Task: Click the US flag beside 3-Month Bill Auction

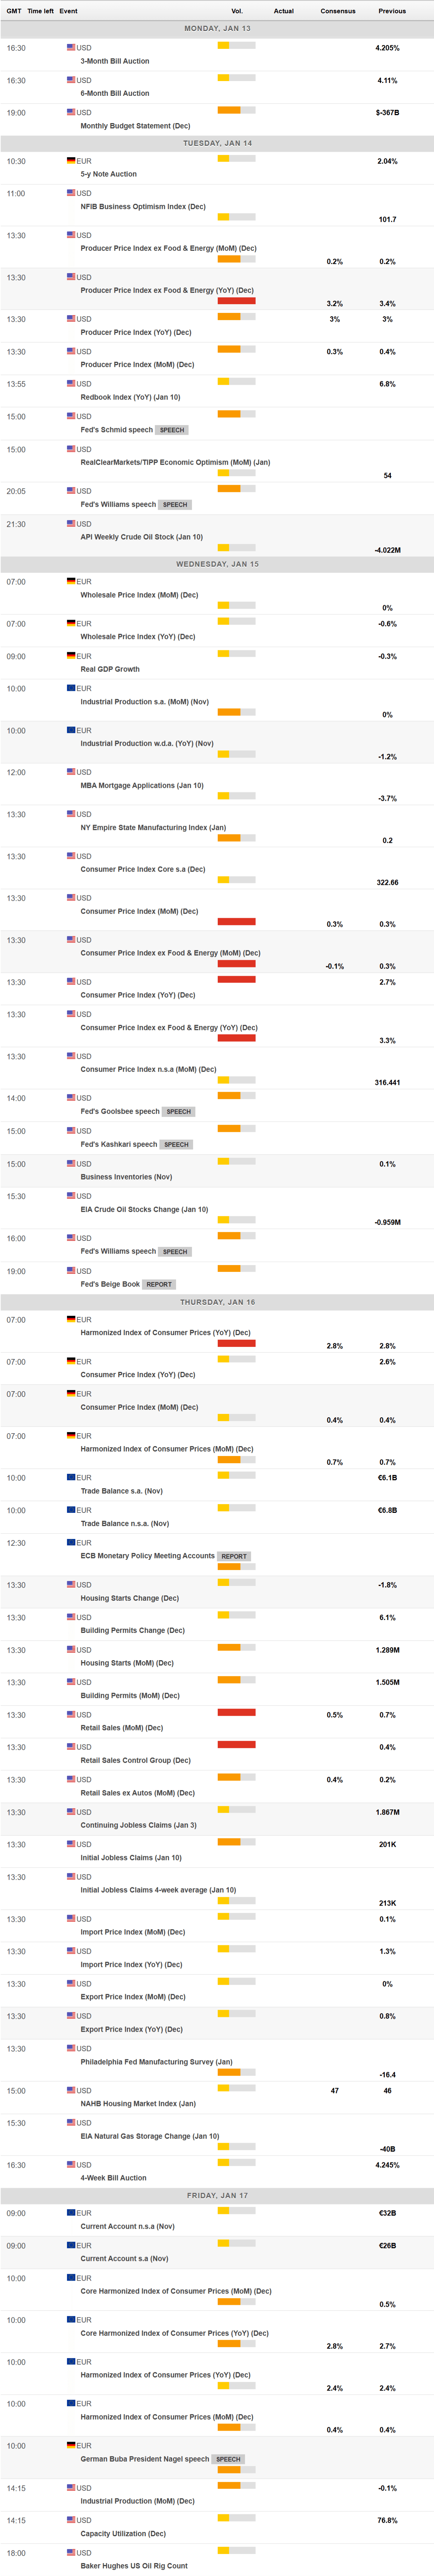Action: (71, 47)
